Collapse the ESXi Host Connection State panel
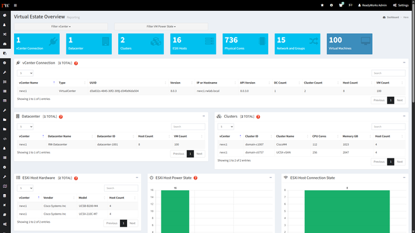 pyautogui.click(x=404, y=178)
